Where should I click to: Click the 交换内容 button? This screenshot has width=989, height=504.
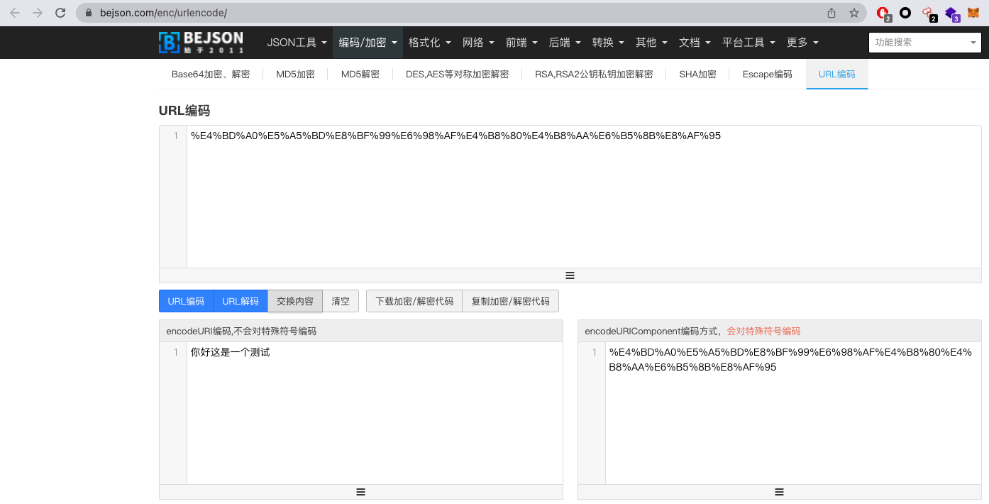(295, 301)
